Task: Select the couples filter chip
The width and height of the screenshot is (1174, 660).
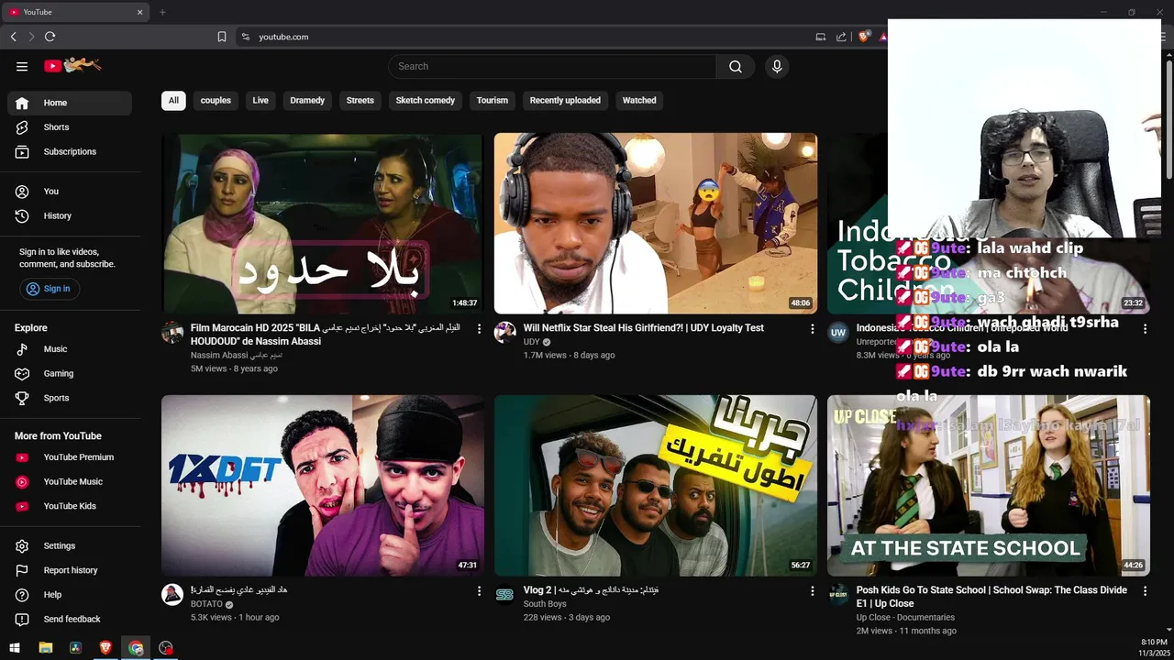Action: coord(216,101)
